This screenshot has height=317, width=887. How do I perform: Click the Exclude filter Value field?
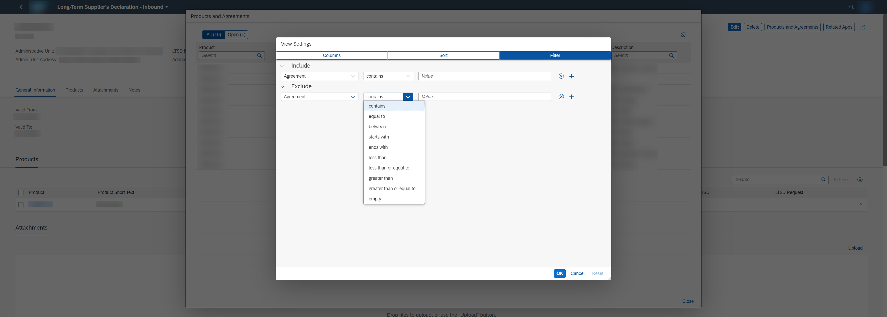coord(484,97)
